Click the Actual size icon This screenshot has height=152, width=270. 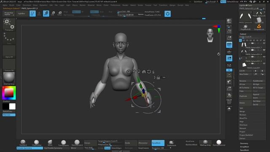click(229, 31)
